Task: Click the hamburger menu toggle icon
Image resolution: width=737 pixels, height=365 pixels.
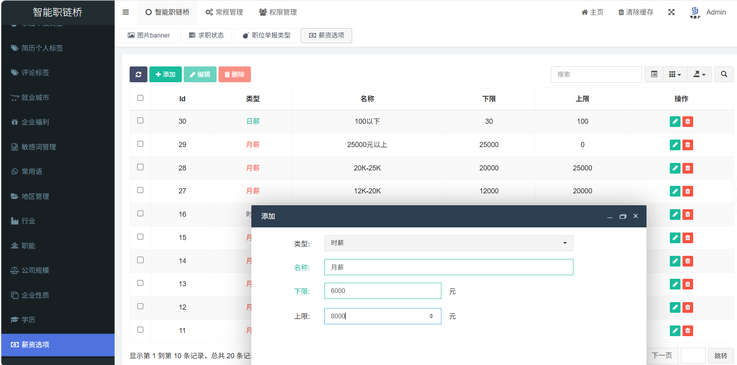Action: coord(126,12)
